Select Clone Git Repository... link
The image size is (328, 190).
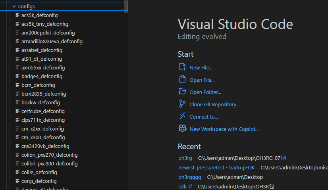click(x=214, y=104)
